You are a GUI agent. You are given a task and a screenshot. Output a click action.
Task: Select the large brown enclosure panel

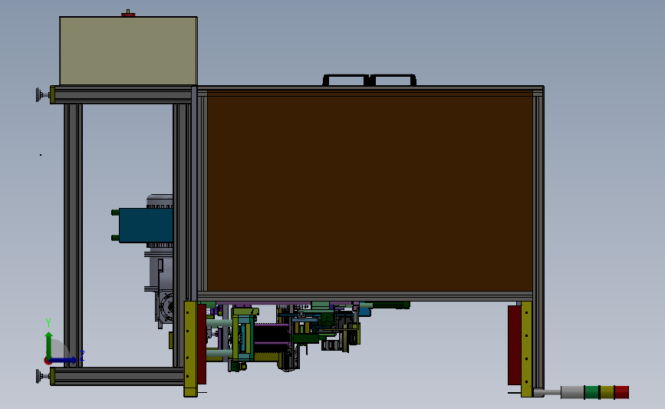click(x=370, y=193)
